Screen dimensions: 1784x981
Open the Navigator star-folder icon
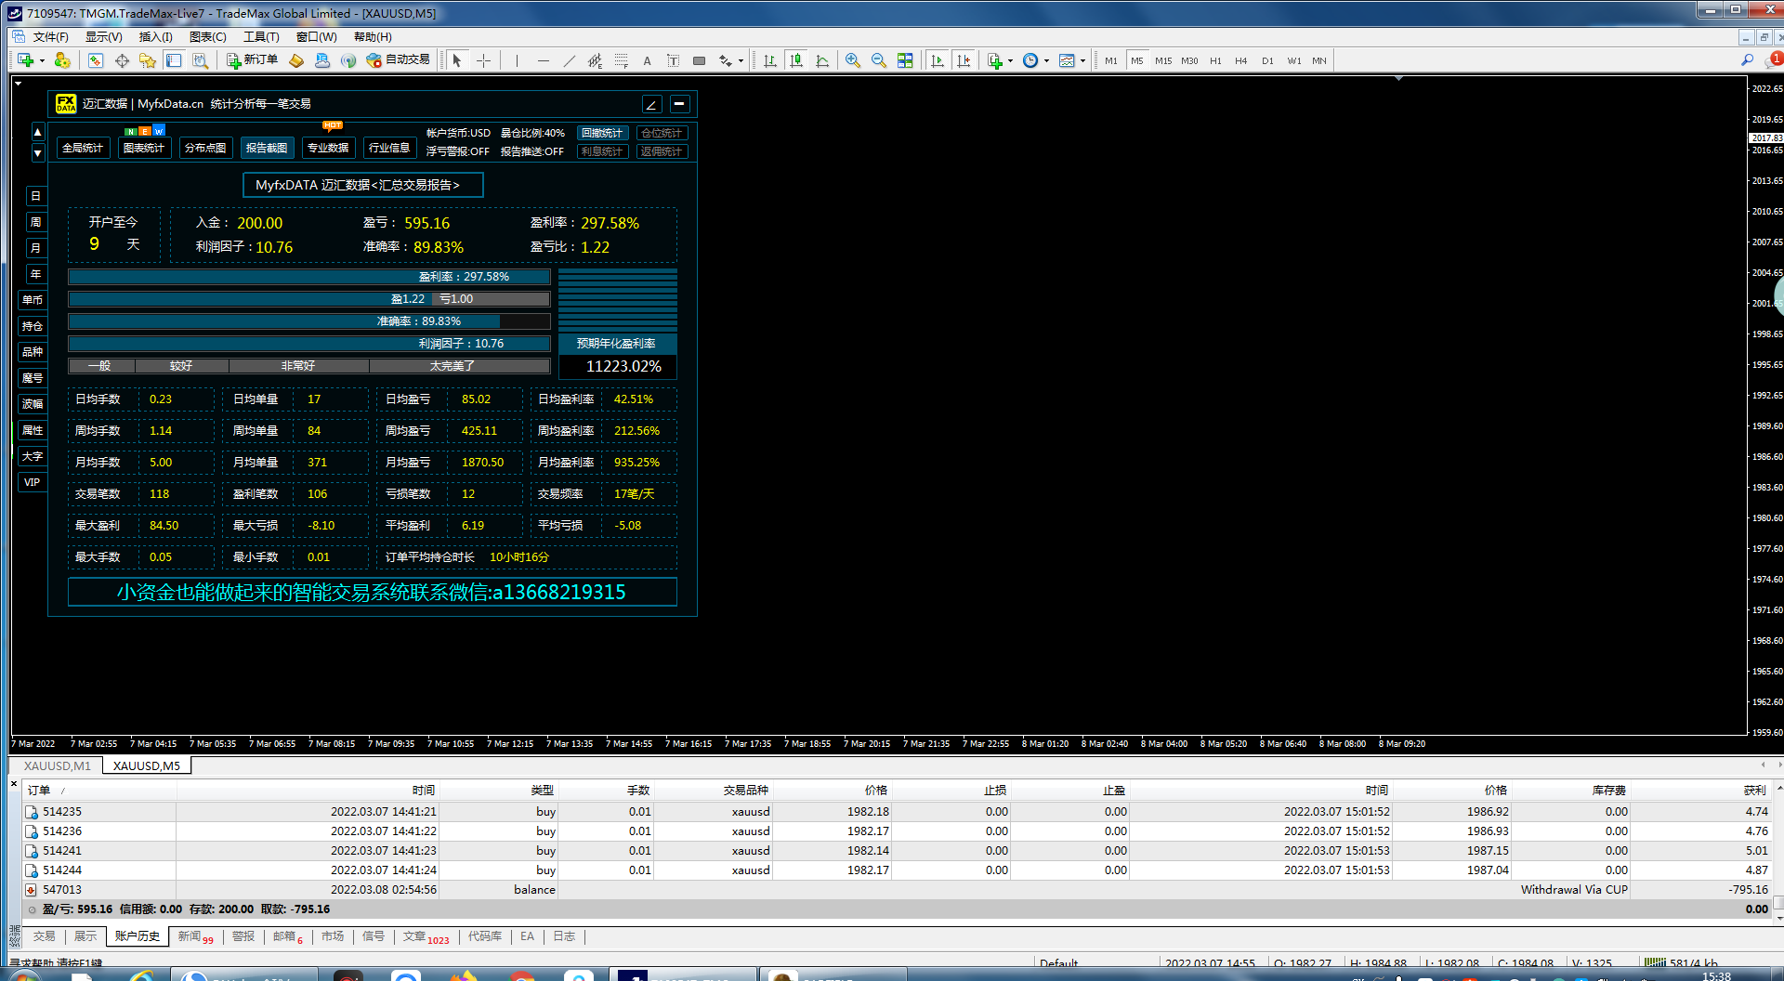148,60
